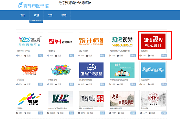The height and width of the screenshot is (120, 180).
Task: Click the eye icon beside 396 views
Action: tap(141, 56)
